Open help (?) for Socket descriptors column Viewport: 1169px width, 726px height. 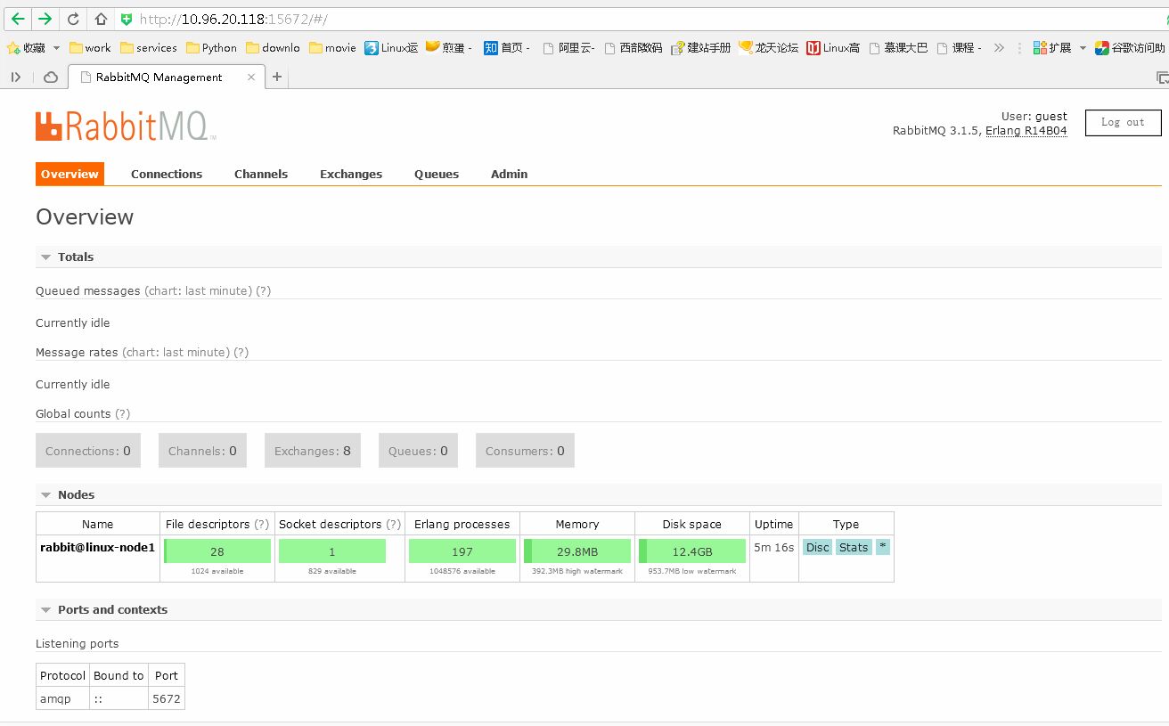click(x=394, y=525)
